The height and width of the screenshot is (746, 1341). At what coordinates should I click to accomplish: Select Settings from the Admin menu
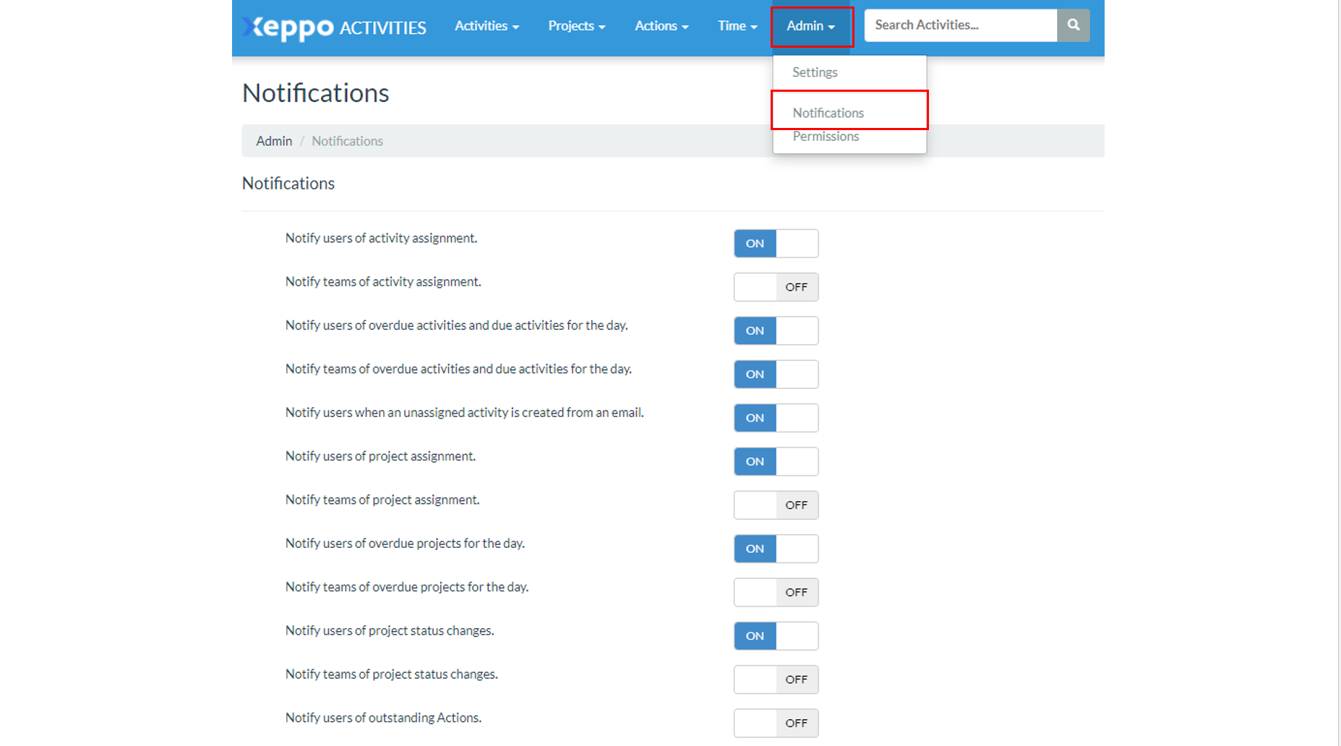point(815,72)
